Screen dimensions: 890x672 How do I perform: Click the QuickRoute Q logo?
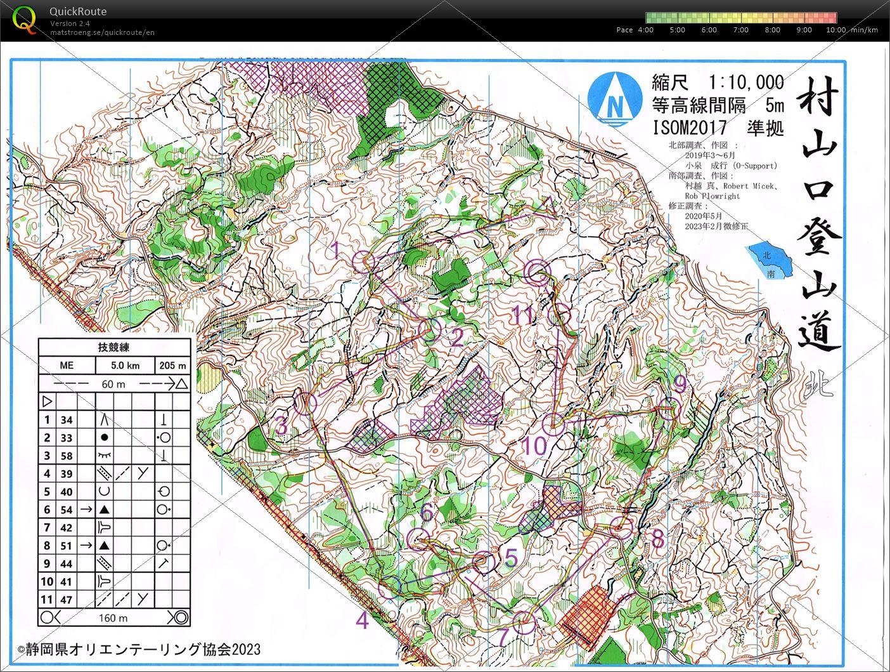coord(24,18)
